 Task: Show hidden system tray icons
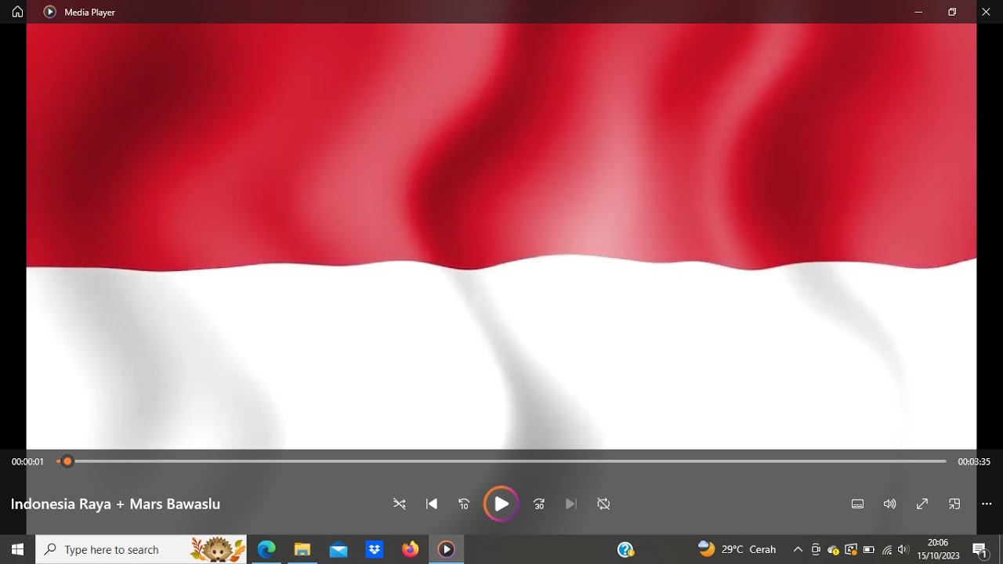coord(798,549)
